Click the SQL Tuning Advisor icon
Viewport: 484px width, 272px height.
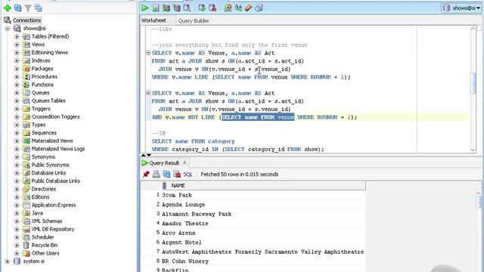pos(187,8)
